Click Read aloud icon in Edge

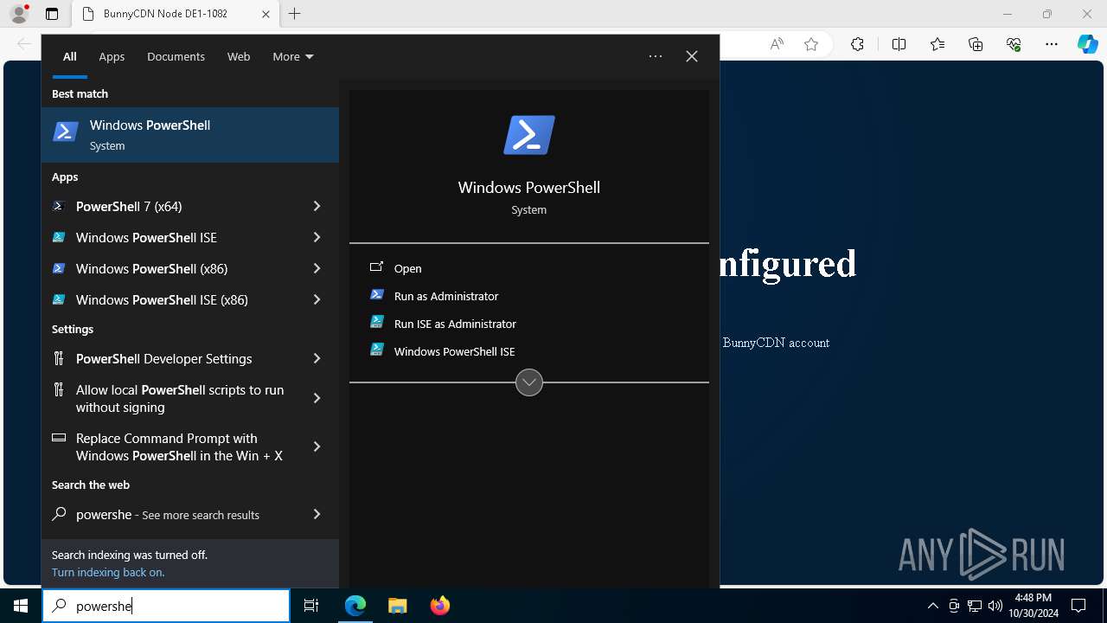click(777, 44)
